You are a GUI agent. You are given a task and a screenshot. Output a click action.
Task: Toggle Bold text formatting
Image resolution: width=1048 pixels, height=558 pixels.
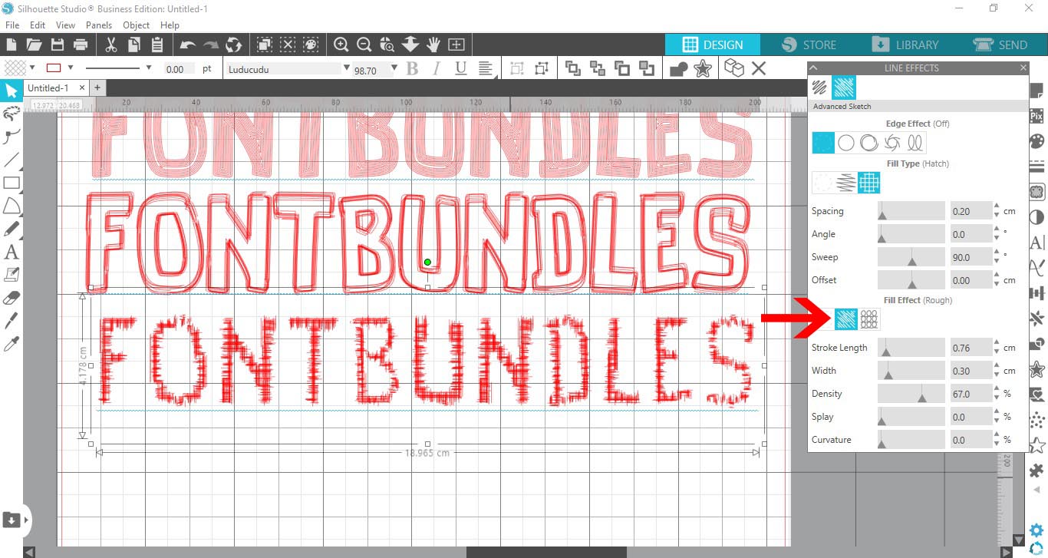(412, 68)
